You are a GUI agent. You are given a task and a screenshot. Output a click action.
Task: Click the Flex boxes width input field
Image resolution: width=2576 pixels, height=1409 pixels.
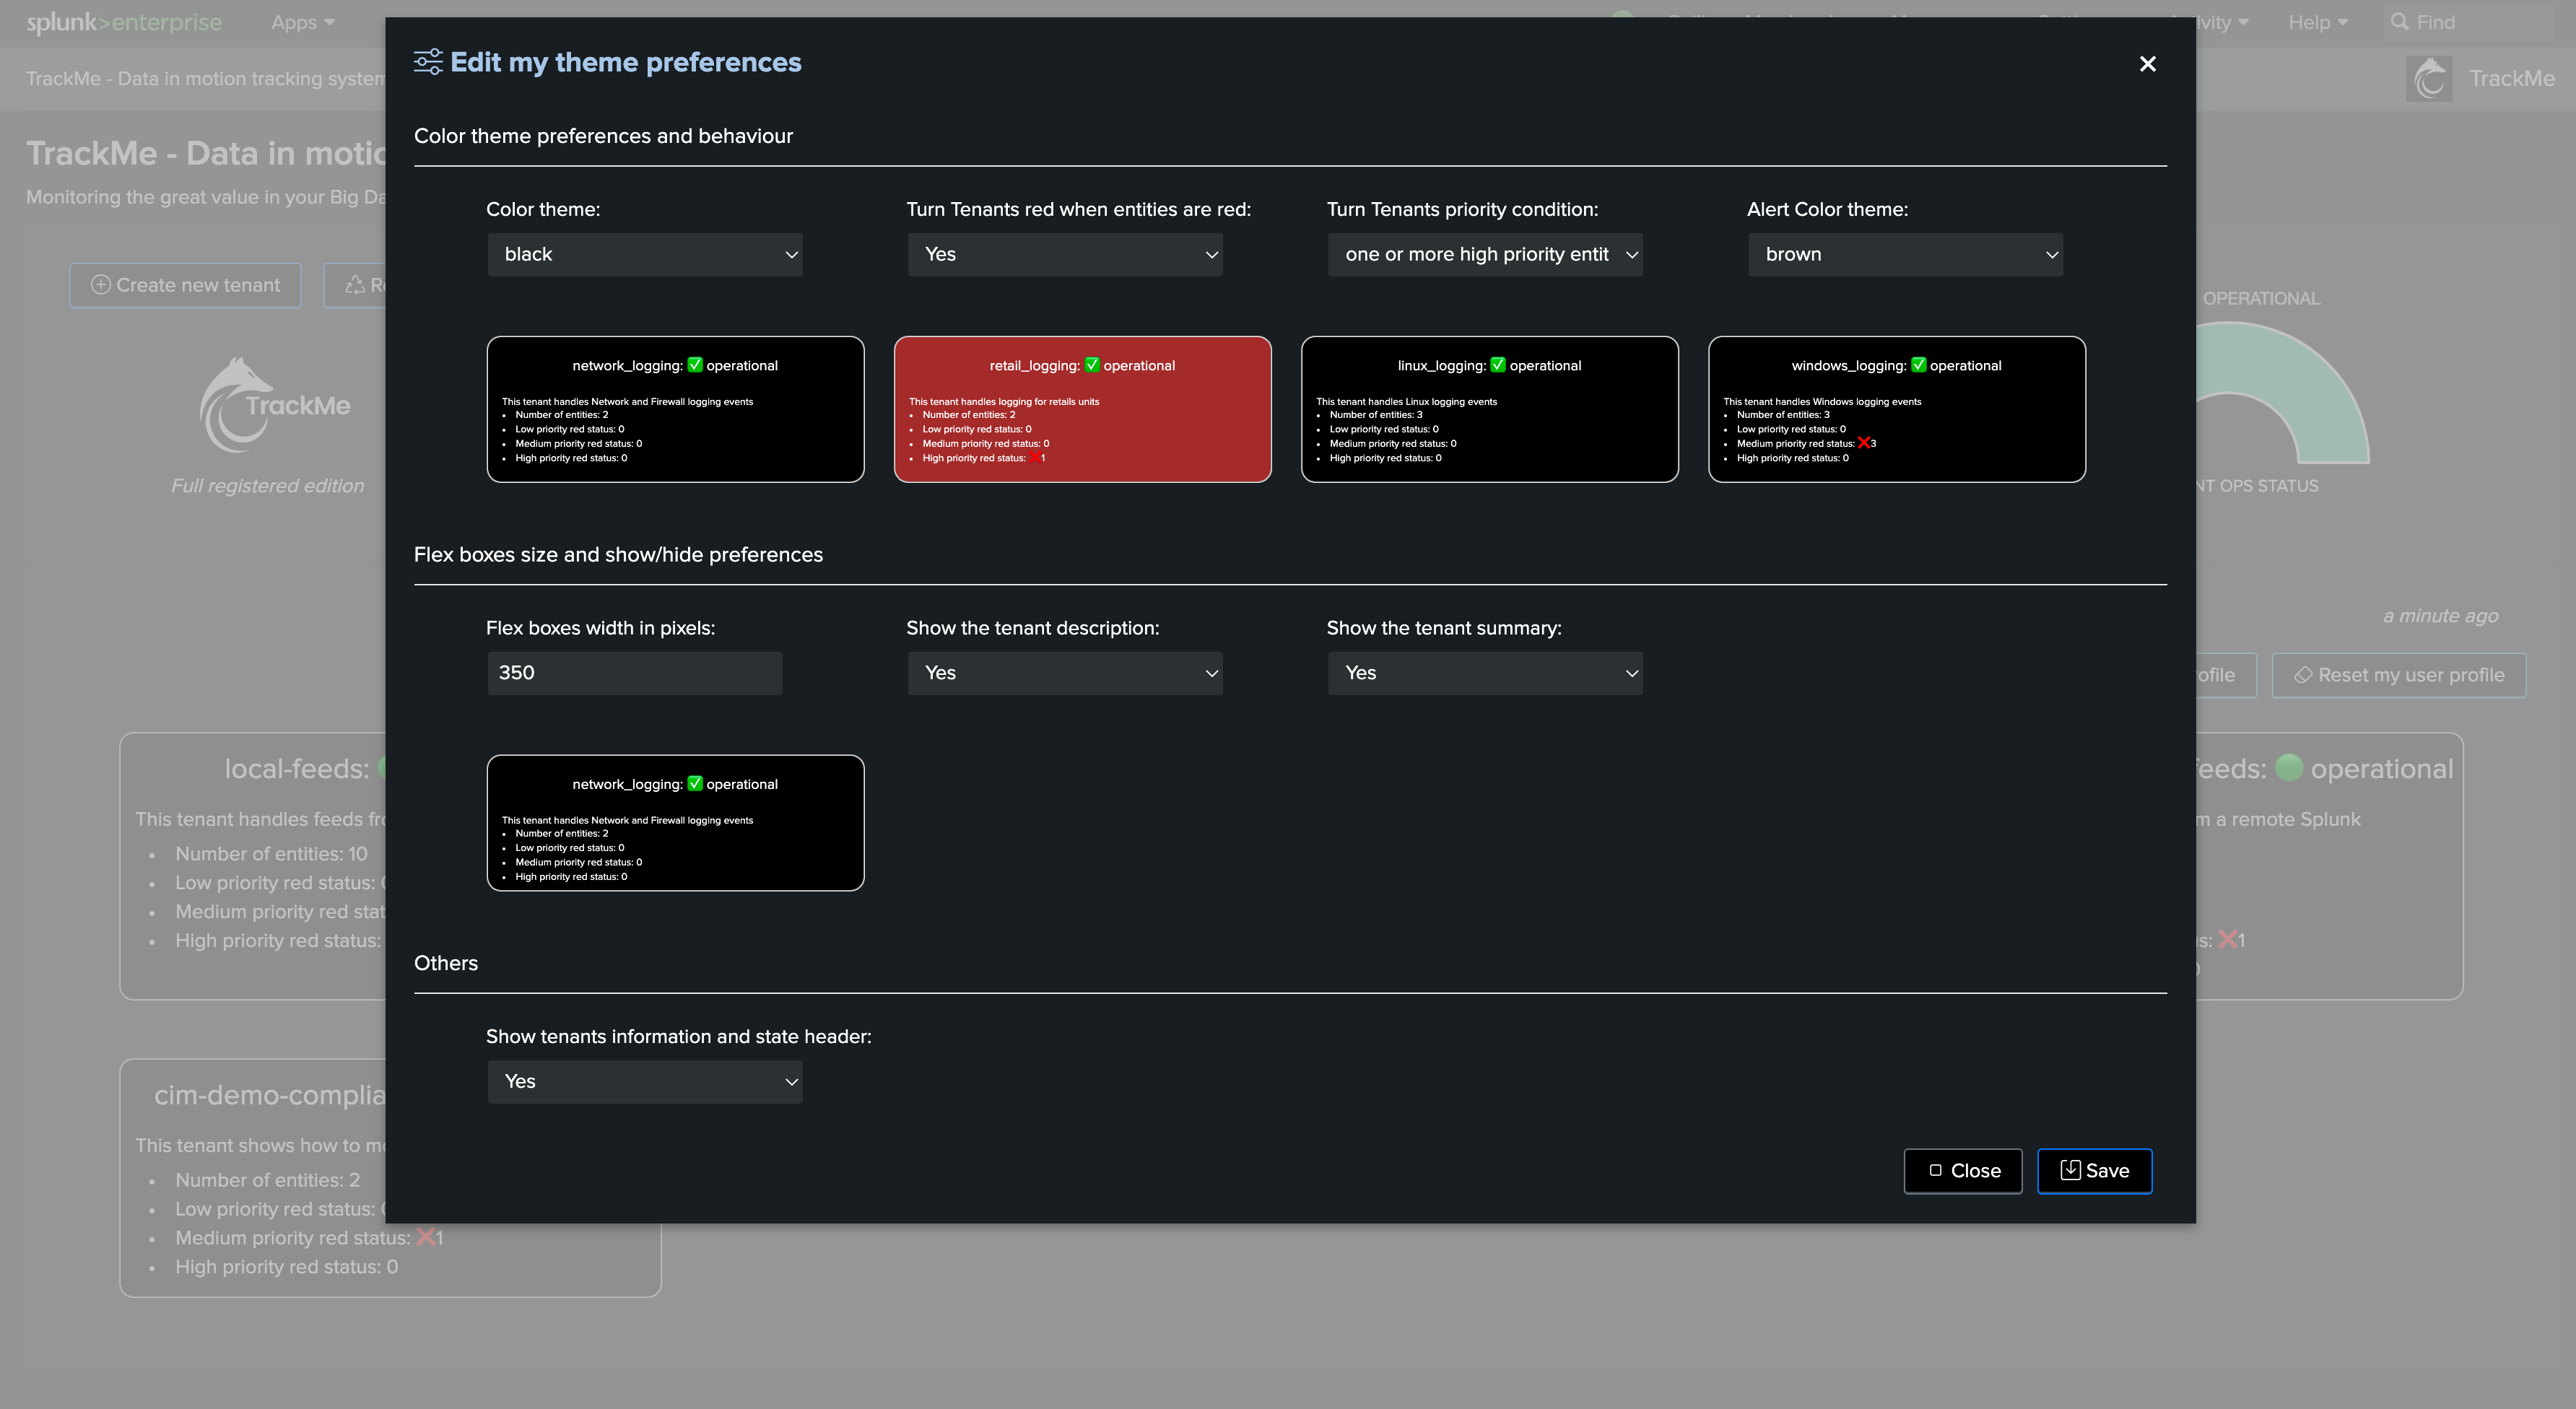(635, 673)
